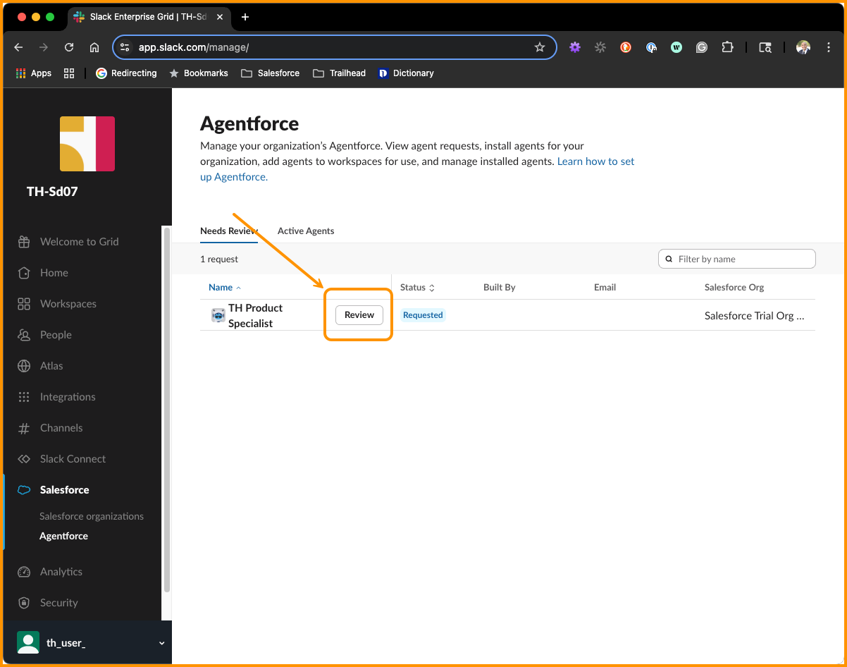Bookmark this page with the star icon
This screenshot has width=847, height=667.
tap(540, 47)
